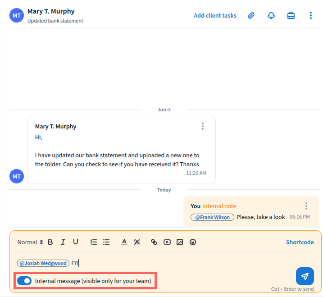Toggle bold formatting in the editor
The height and width of the screenshot is (297, 323).
coord(50,242)
